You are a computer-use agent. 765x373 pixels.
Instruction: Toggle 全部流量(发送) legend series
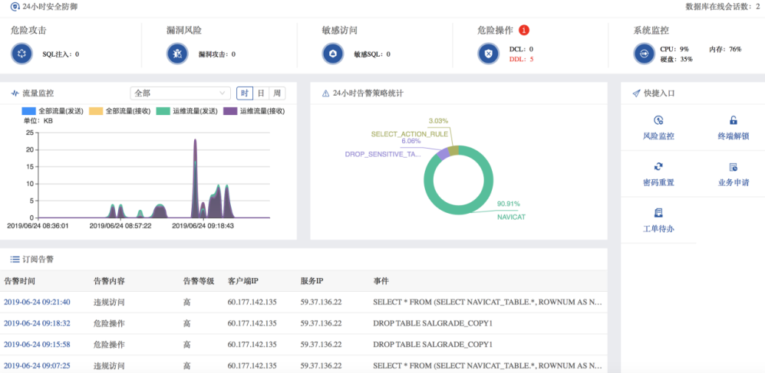pos(54,111)
